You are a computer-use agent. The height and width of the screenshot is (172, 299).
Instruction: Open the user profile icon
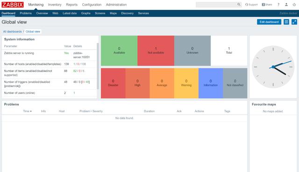click(286, 5)
